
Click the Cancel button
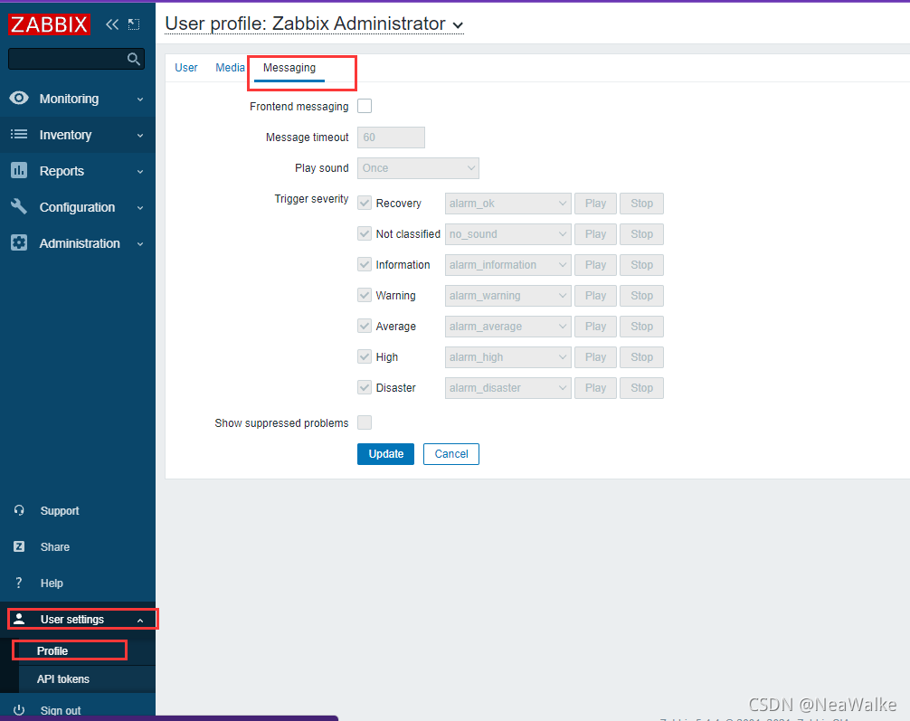[x=451, y=454]
